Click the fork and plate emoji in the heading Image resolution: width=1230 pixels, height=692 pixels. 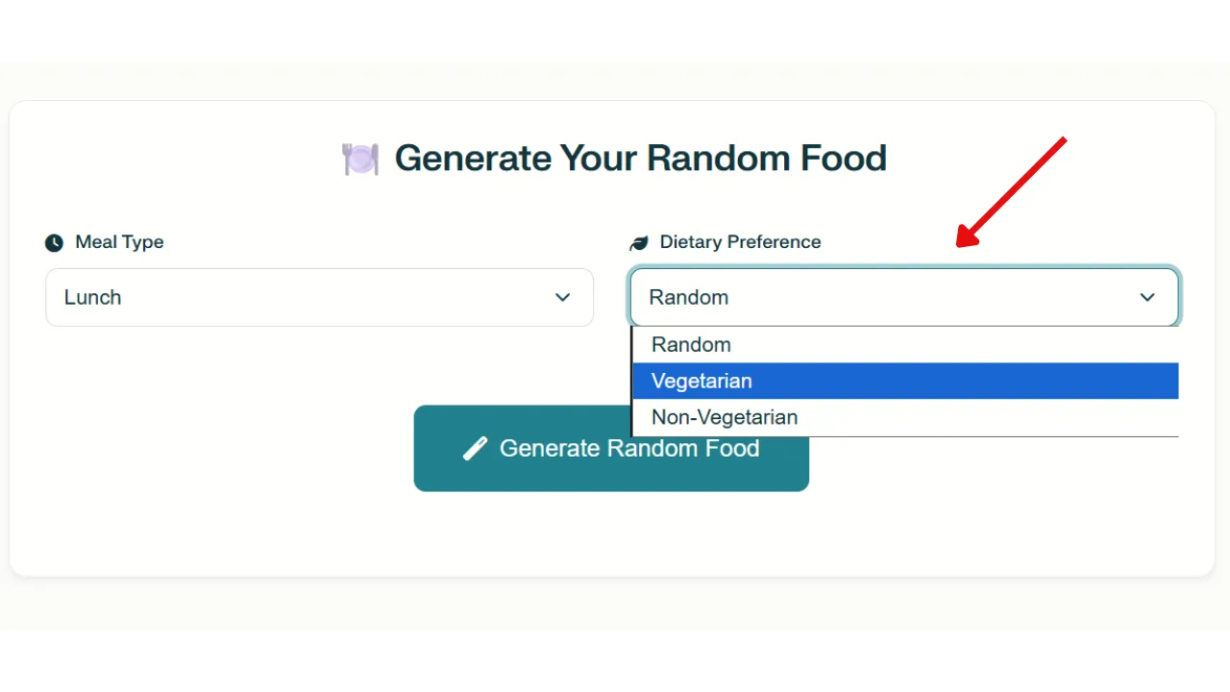pyautogui.click(x=360, y=158)
